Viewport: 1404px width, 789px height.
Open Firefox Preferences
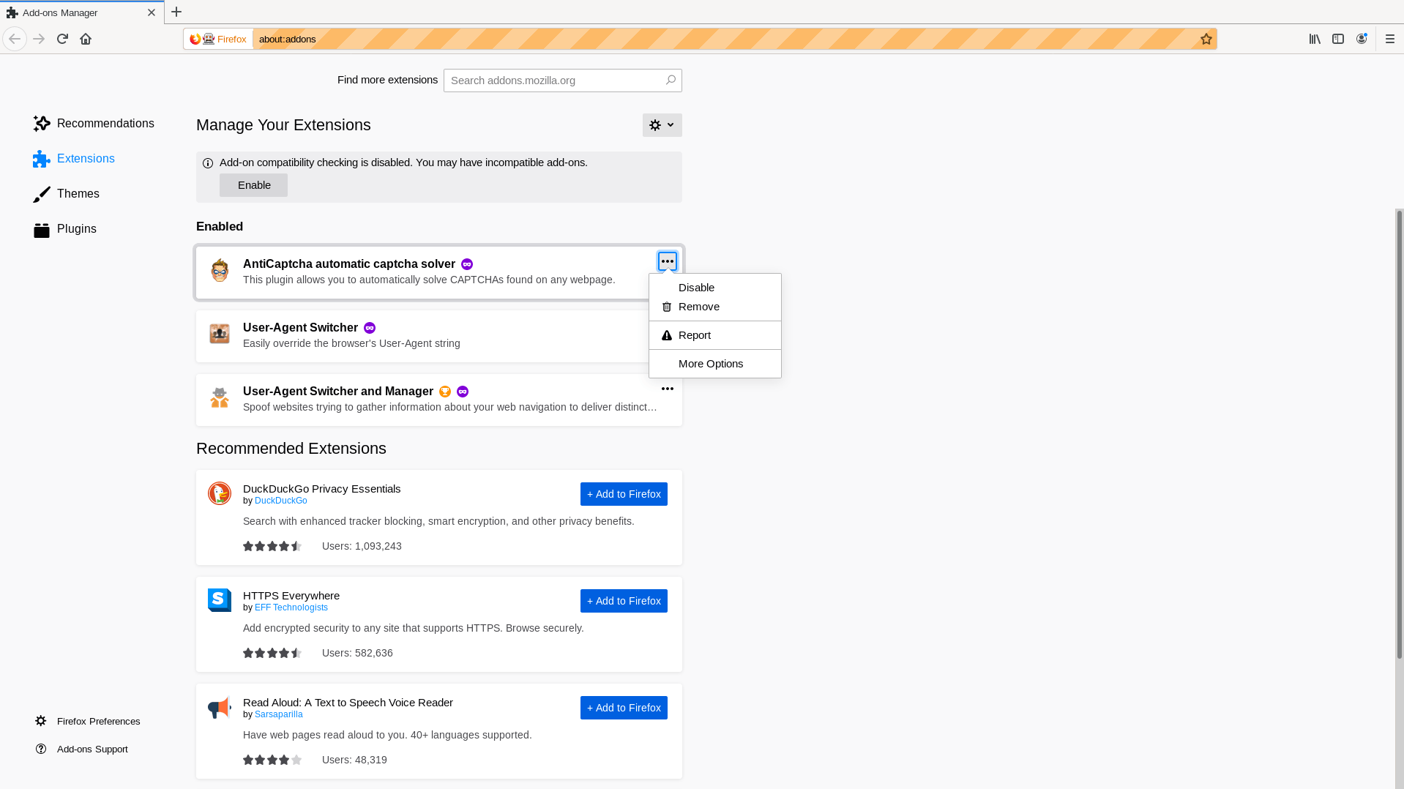[88, 722]
